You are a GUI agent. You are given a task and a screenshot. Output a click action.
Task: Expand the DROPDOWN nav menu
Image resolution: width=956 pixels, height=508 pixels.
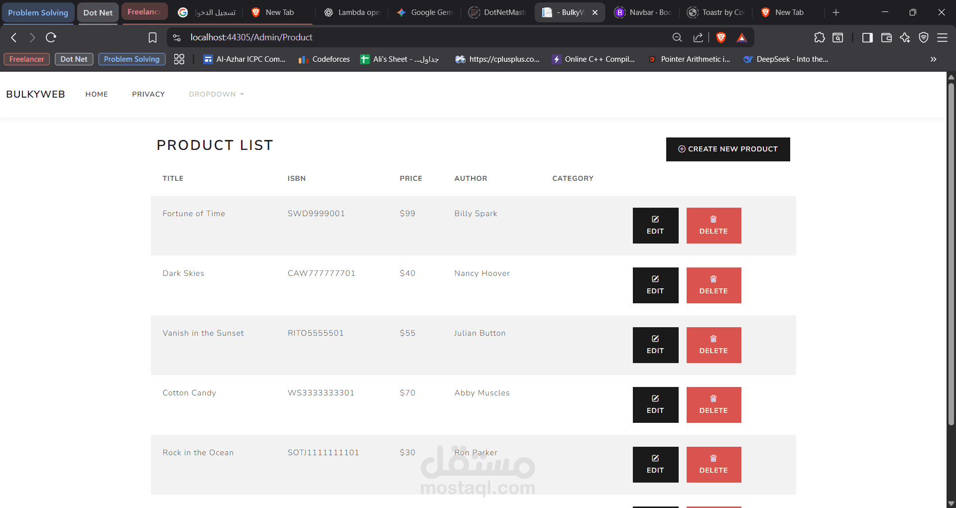click(x=216, y=94)
